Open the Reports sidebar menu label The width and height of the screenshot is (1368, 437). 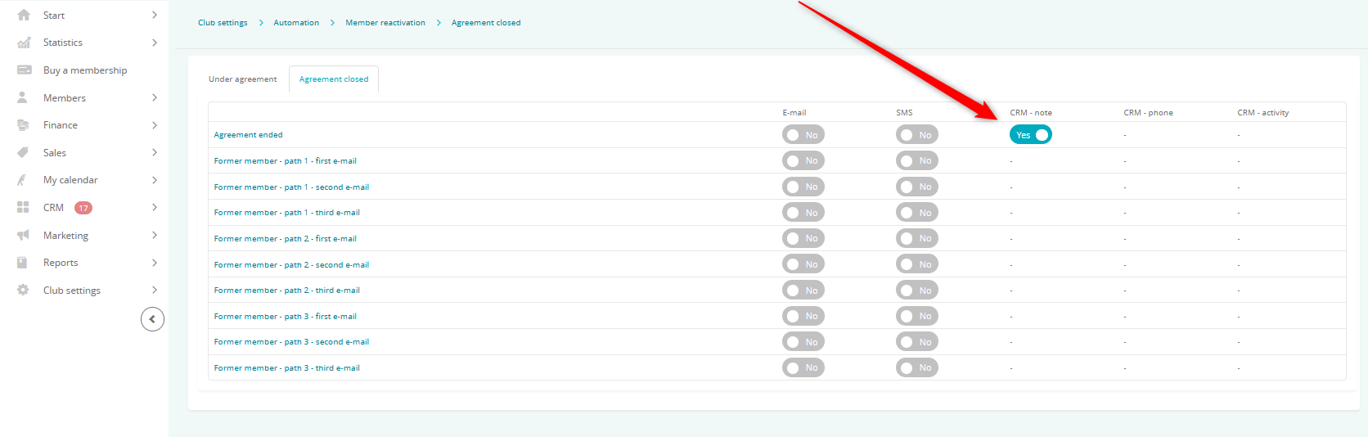[61, 263]
